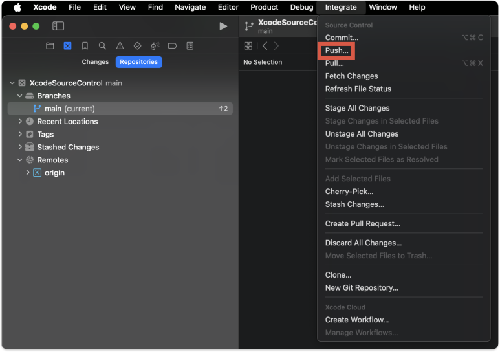Choose New Git Repository... menu item
500x352 pixels.
pyautogui.click(x=404, y=287)
